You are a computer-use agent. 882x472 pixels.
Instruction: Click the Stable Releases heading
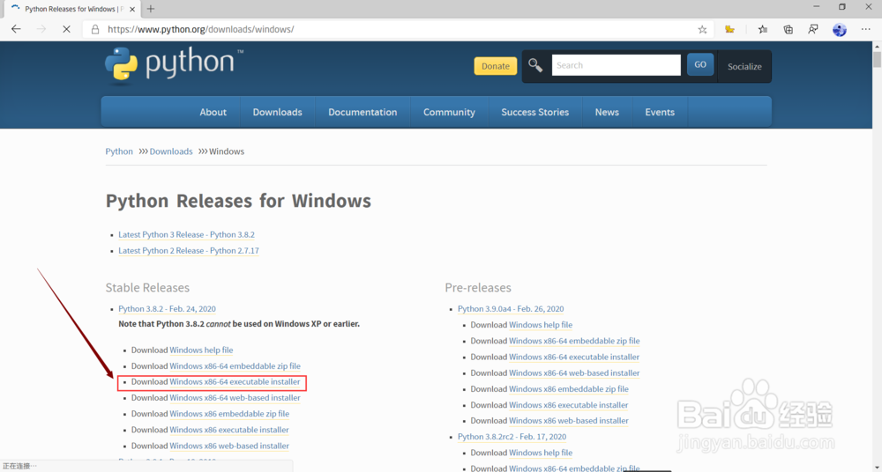click(x=147, y=287)
